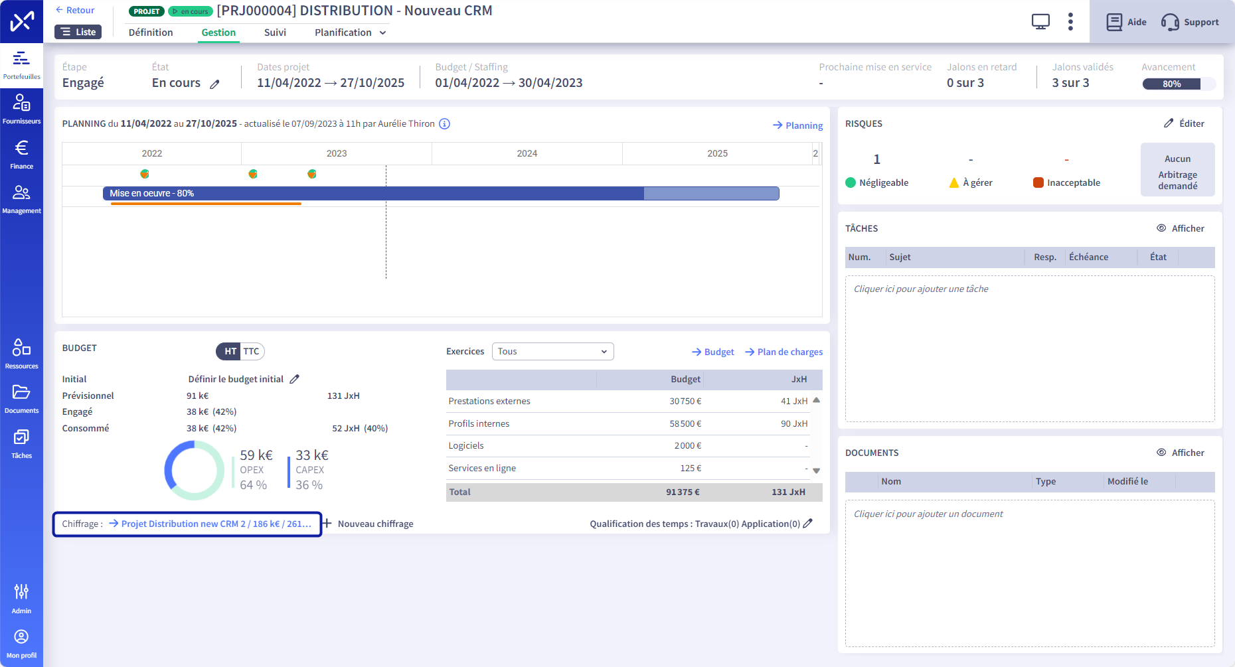Select the Prestations externes row

pyautogui.click(x=629, y=401)
